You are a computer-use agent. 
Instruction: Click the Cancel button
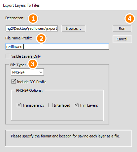point(122,39)
